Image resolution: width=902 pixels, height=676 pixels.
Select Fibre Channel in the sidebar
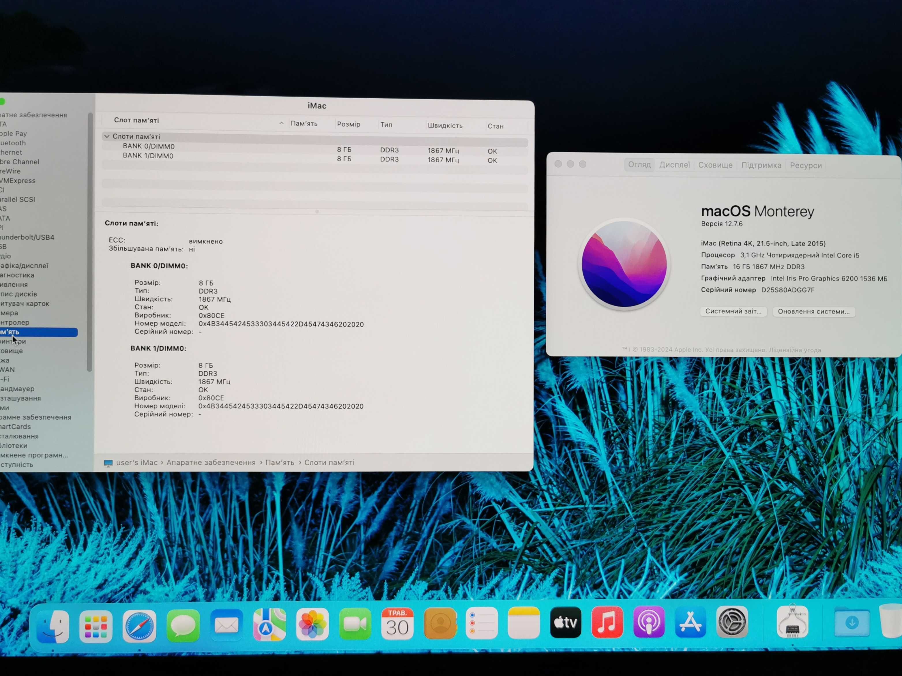click(20, 162)
